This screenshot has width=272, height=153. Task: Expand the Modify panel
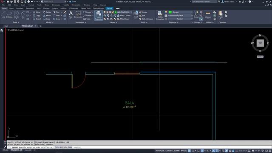50,23
